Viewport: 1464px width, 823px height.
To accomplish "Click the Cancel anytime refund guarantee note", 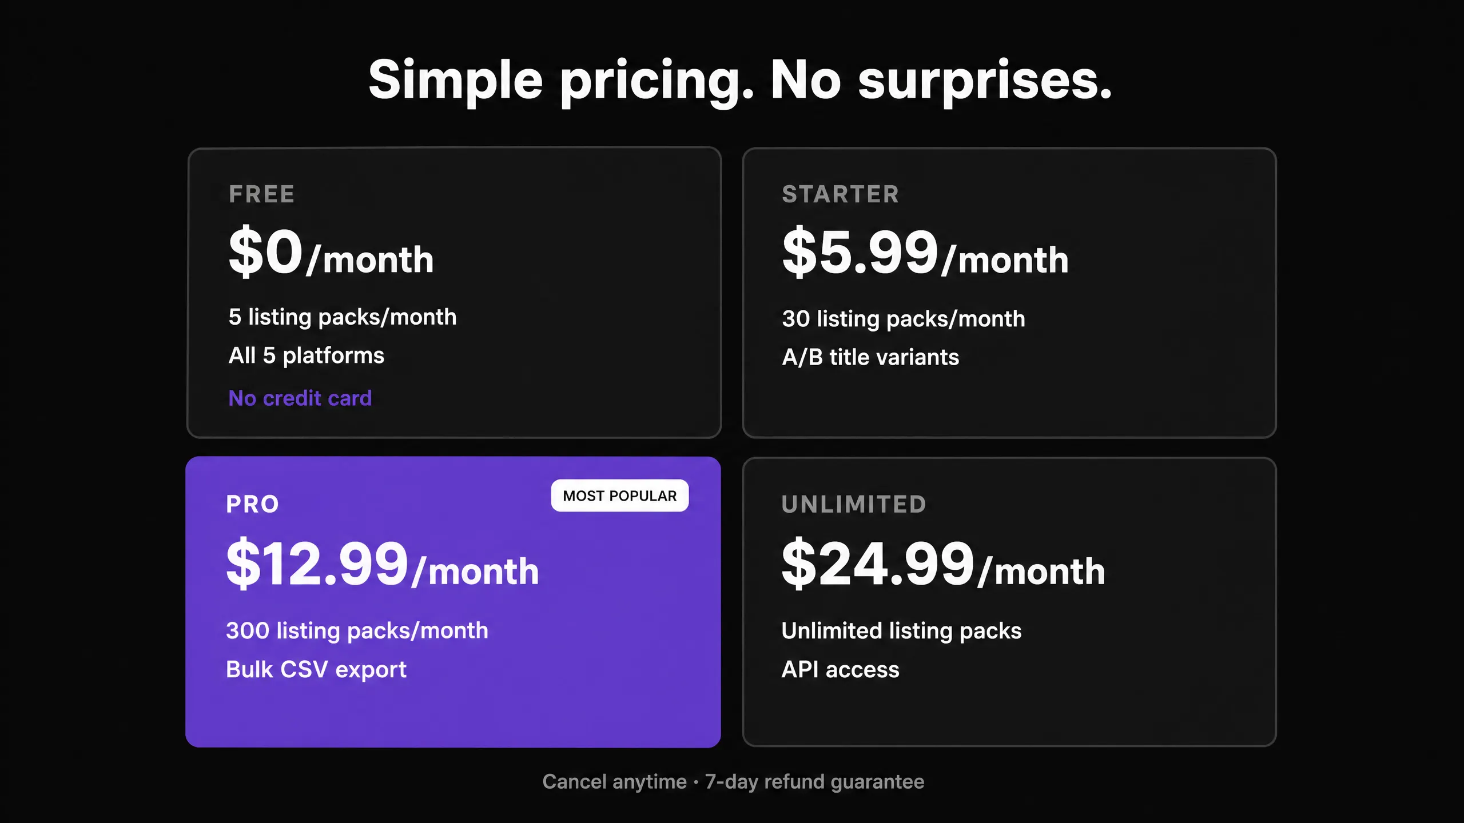I will click(733, 782).
